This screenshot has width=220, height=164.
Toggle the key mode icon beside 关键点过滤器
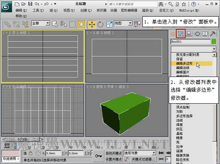[x=127, y=159]
